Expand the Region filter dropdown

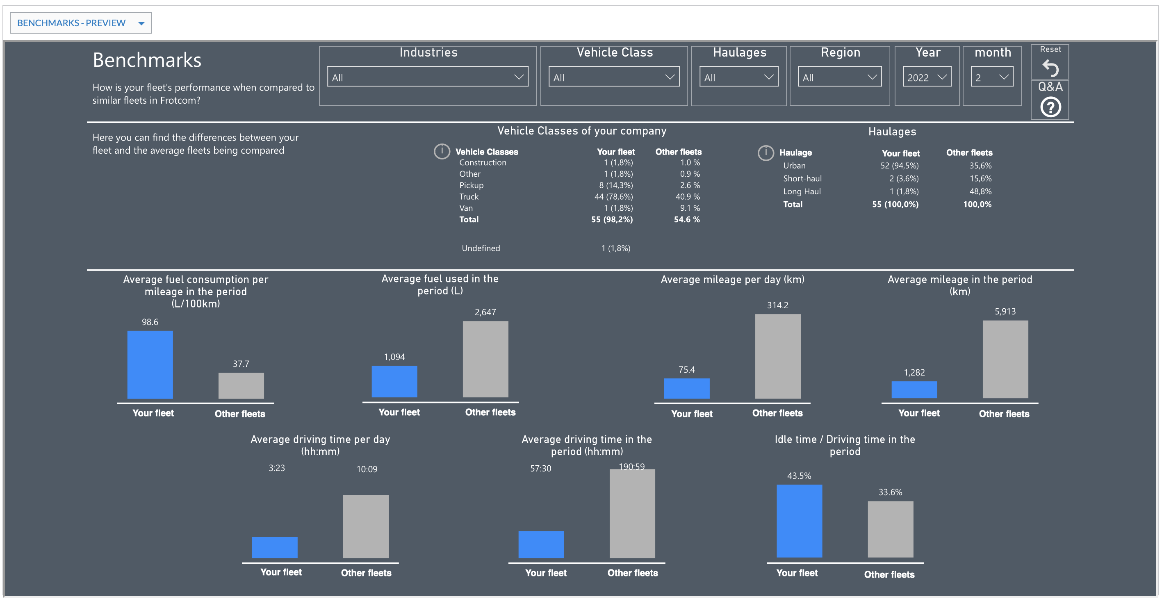(839, 77)
